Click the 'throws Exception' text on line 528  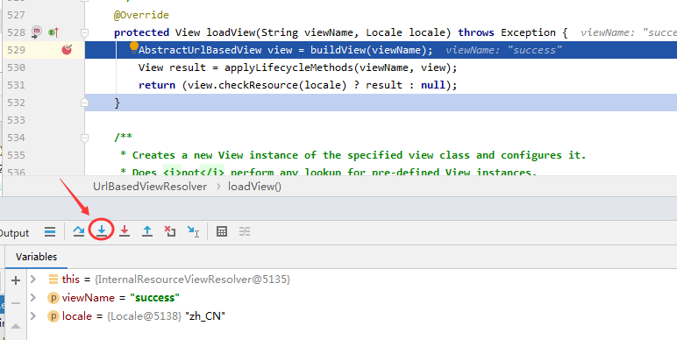(507, 32)
